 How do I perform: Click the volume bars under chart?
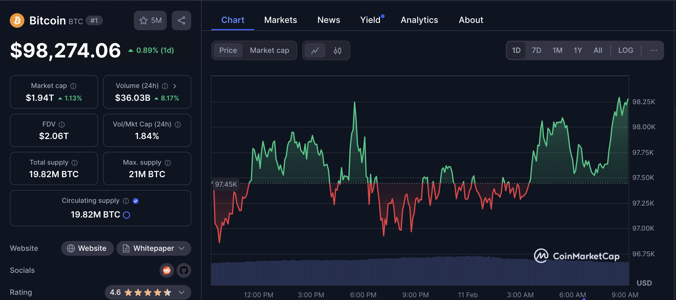click(420, 271)
